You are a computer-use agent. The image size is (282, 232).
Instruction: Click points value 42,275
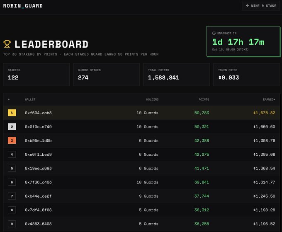click(x=202, y=155)
